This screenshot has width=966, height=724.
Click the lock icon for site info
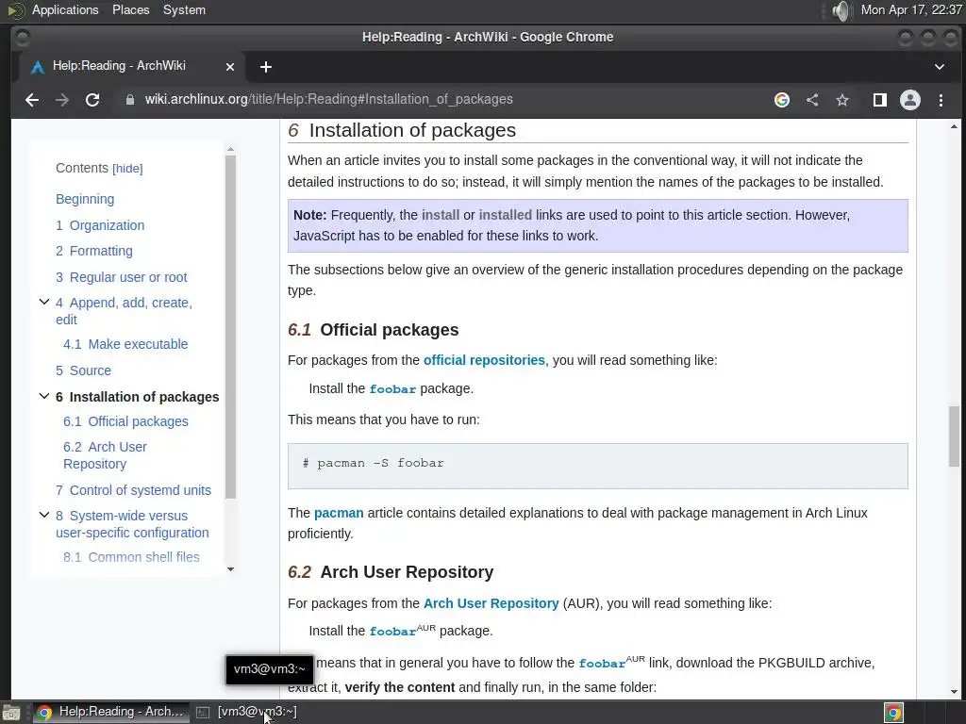tap(129, 100)
